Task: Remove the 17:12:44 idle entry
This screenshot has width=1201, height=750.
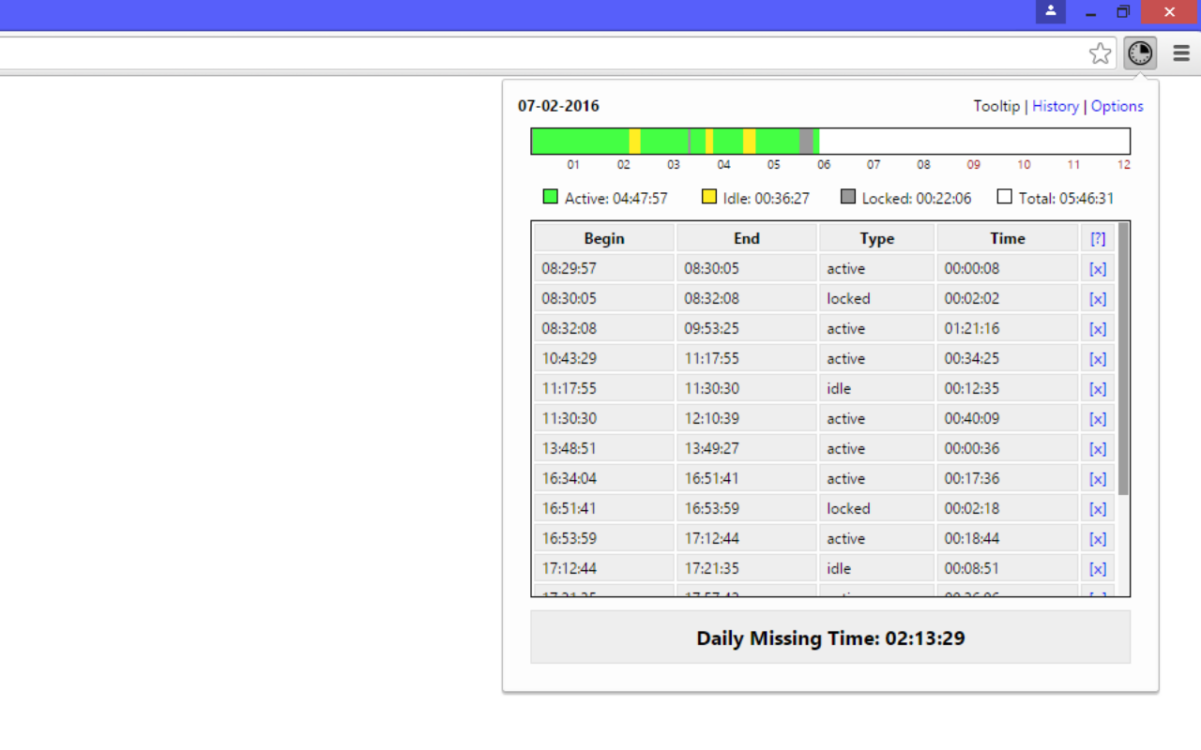Action: click(1098, 568)
